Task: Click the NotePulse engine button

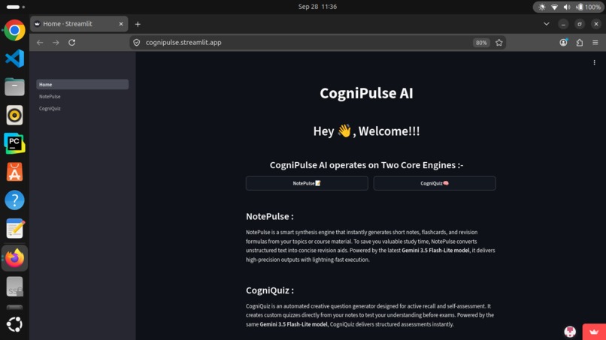Action: click(x=307, y=183)
